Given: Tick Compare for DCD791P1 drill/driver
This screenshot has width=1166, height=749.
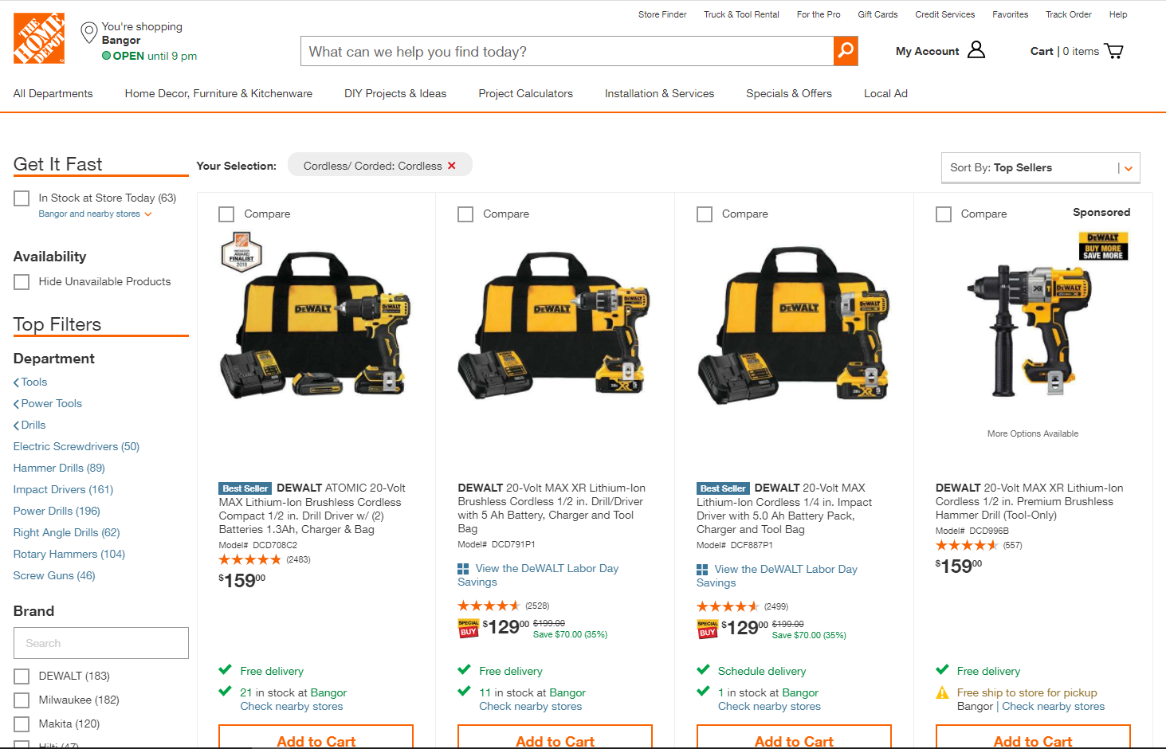Looking at the screenshot, I should click(465, 214).
